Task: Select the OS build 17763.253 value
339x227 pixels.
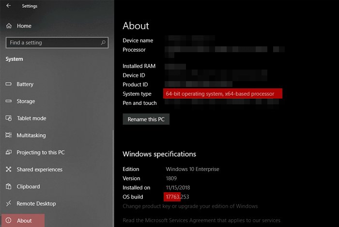Action: coord(177,197)
